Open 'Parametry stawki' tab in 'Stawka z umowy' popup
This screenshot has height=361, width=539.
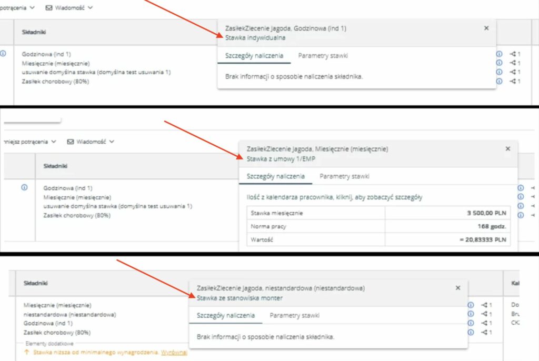coord(344,176)
